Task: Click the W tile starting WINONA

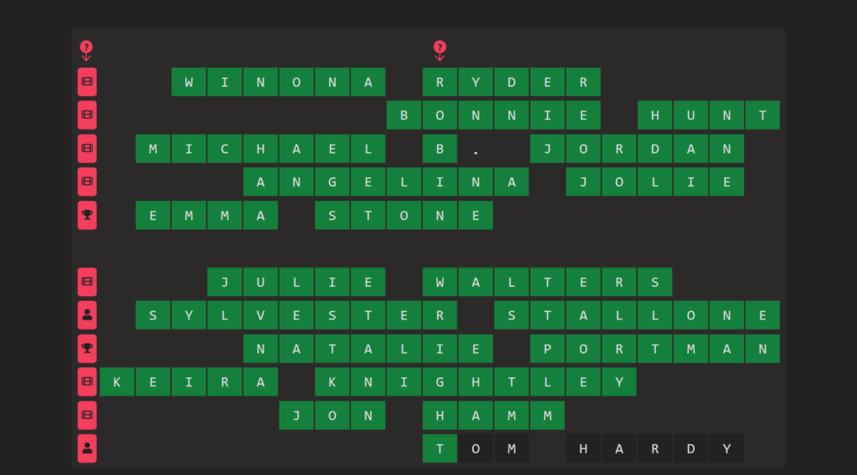Action: tap(189, 82)
